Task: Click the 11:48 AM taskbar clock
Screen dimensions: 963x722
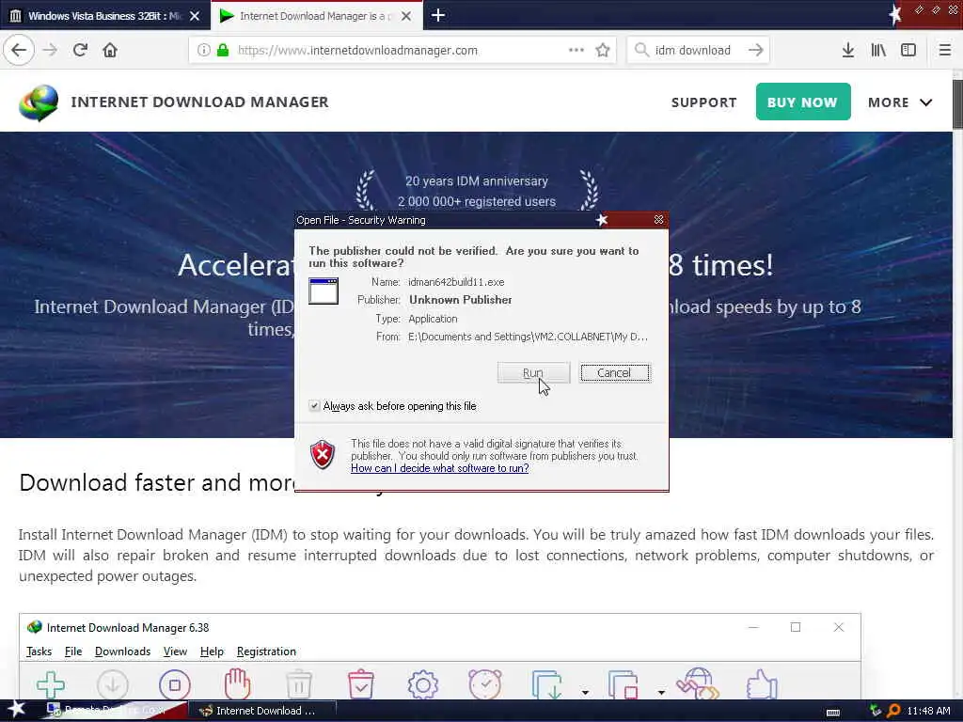Action: point(928,711)
